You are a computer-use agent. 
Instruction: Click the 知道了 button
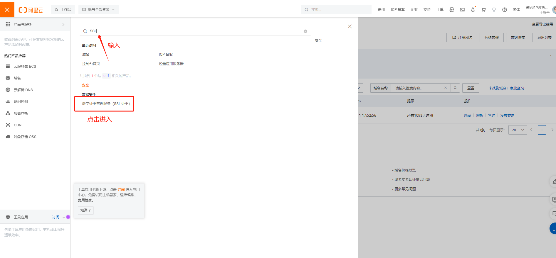pos(86,211)
